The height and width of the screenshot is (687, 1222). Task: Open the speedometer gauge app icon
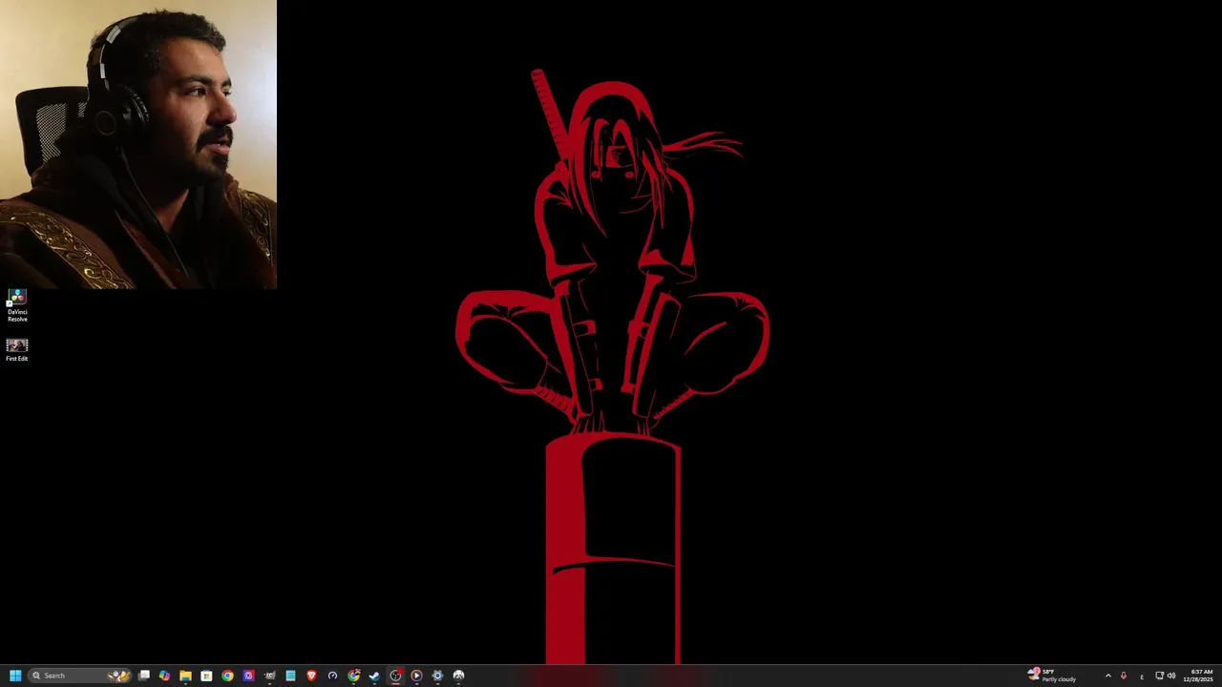coord(332,676)
